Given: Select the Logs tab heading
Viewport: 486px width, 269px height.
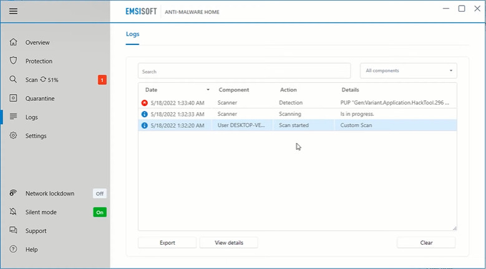Looking at the screenshot, I should [132, 34].
